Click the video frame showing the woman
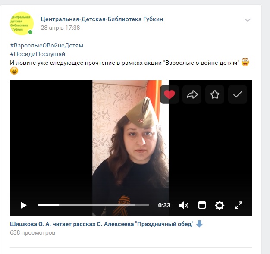270x254 pixels. pyautogui.click(x=131, y=148)
